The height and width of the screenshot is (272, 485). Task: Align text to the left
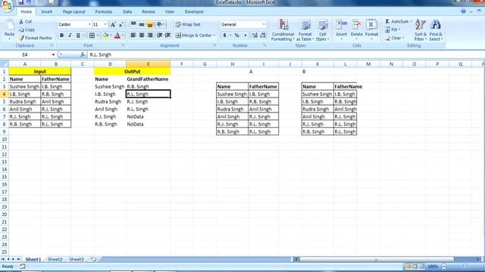click(x=133, y=36)
